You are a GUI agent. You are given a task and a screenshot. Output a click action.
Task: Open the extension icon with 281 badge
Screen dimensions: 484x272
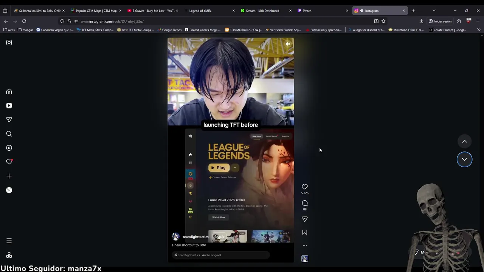(x=468, y=21)
